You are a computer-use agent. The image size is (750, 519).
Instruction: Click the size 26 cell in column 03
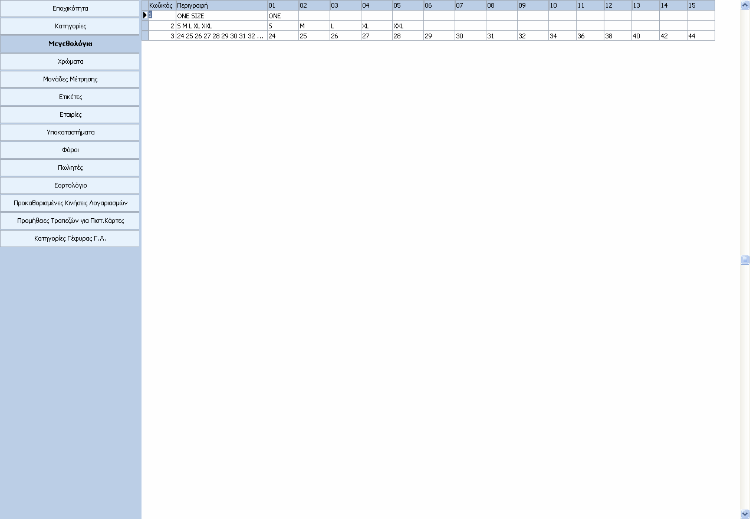(345, 36)
